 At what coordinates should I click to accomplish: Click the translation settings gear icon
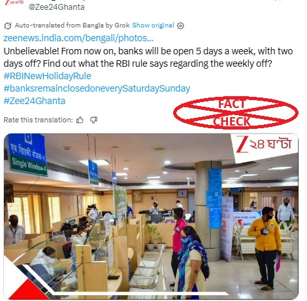[x=180, y=26]
